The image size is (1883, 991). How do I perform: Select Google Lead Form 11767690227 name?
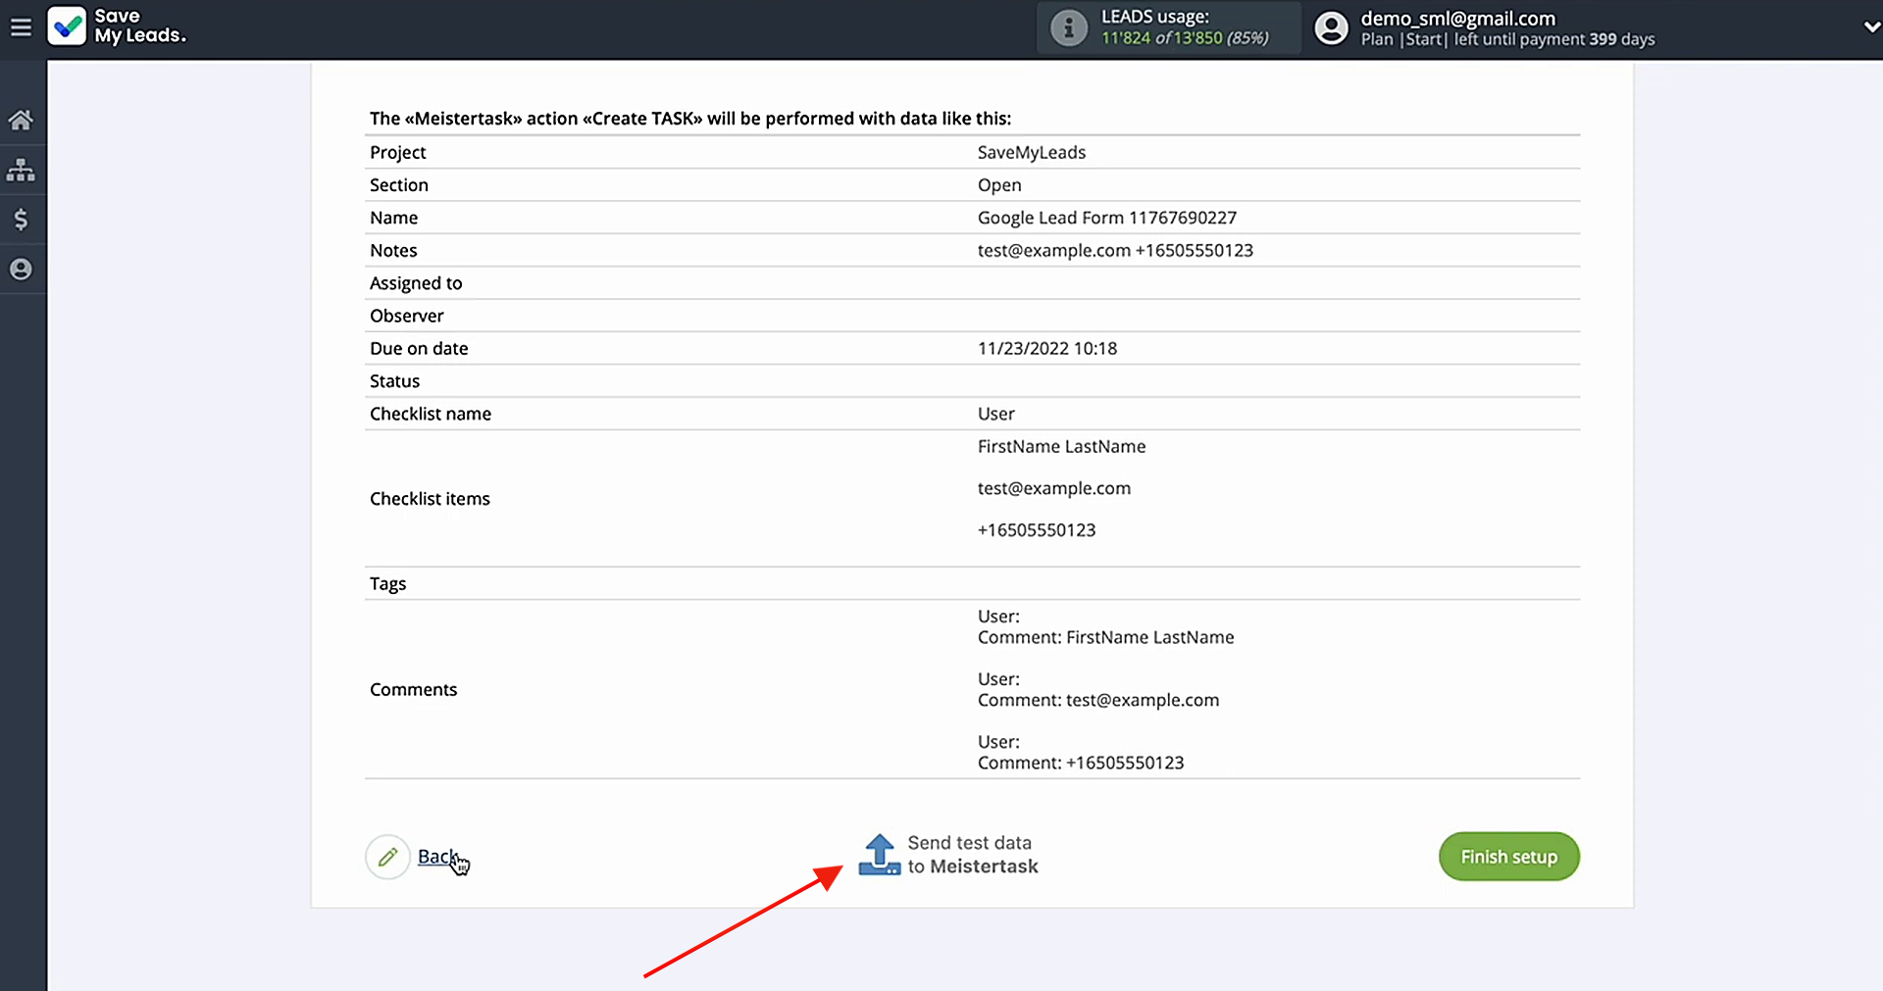(x=1107, y=218)
